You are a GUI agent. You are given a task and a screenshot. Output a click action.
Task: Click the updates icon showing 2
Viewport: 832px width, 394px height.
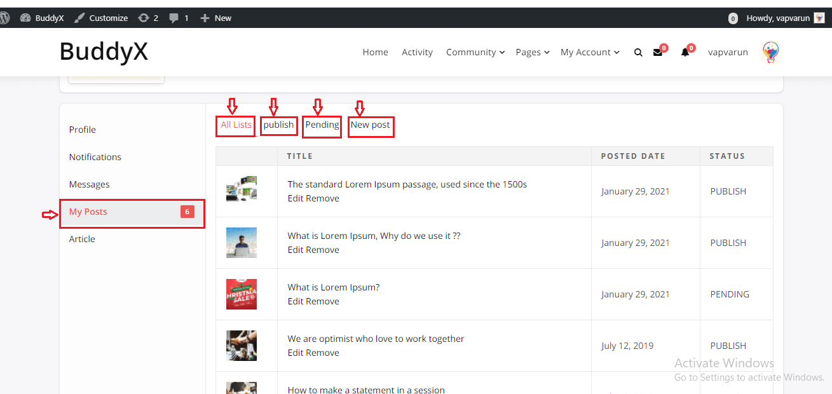tap(144, 18)
